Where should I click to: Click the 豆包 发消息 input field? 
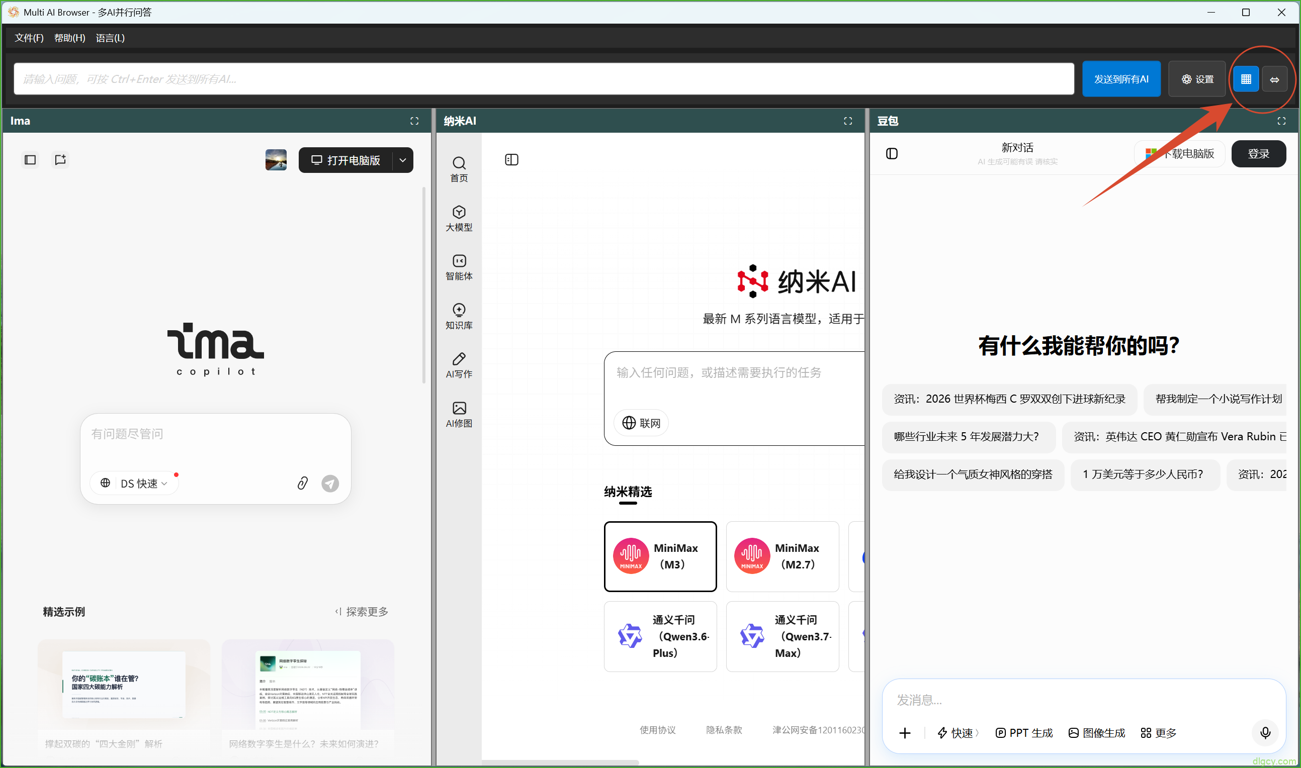[x=1084, y=700]
